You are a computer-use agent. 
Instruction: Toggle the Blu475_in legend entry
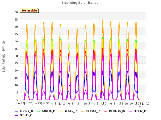click(24, 111)
